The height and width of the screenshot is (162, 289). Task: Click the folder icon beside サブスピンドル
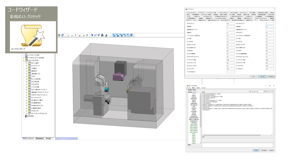[29, 110]
